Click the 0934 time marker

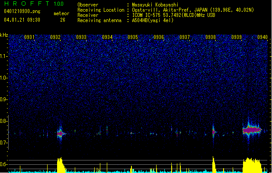(107, 37)
